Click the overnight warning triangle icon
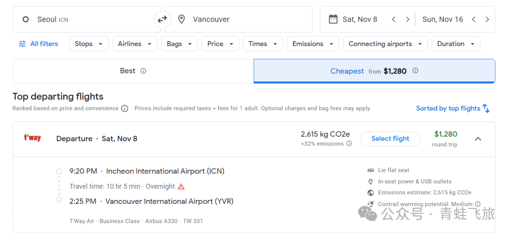511x234 pixels. (181, 187)
